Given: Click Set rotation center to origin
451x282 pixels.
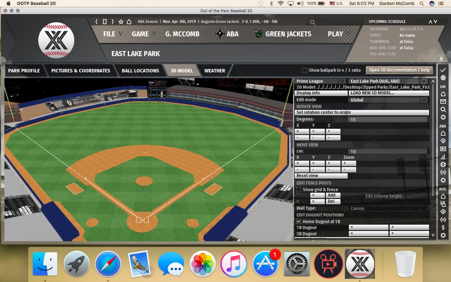Looking at the screenshot, I should (362, 112).
